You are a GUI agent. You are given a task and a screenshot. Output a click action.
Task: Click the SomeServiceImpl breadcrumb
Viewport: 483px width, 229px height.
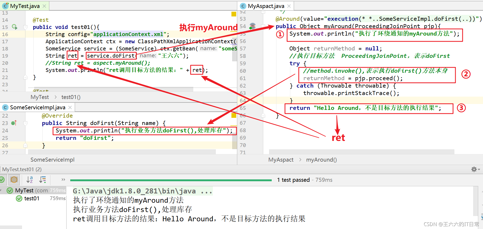pos(52,159)
